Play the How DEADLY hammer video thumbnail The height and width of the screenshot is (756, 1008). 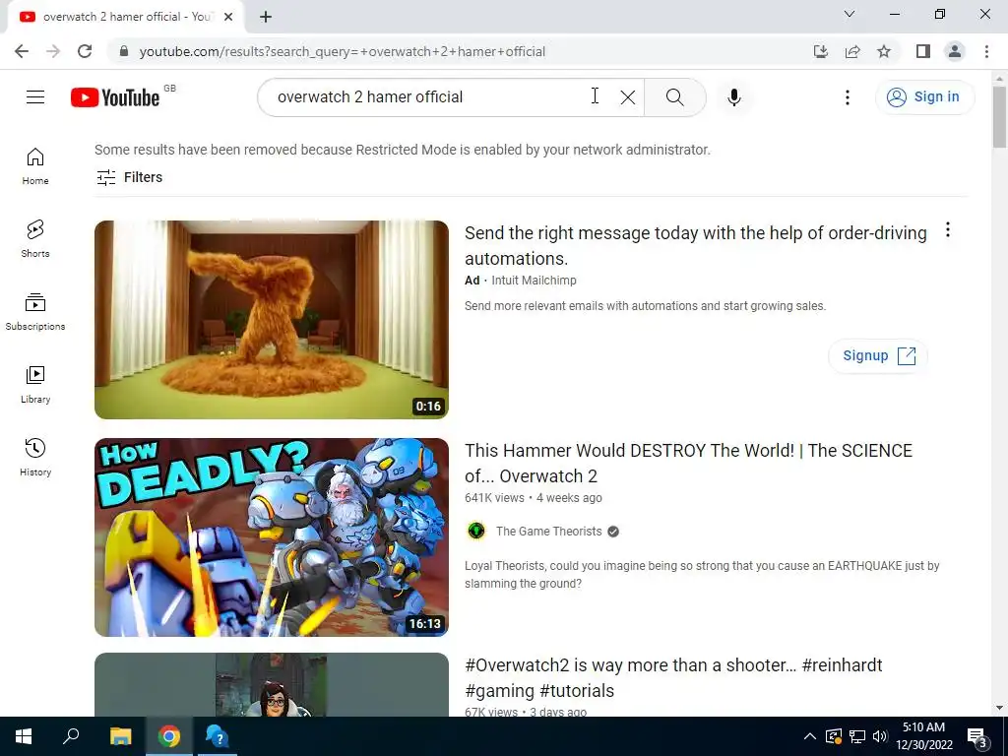(272, 537)
